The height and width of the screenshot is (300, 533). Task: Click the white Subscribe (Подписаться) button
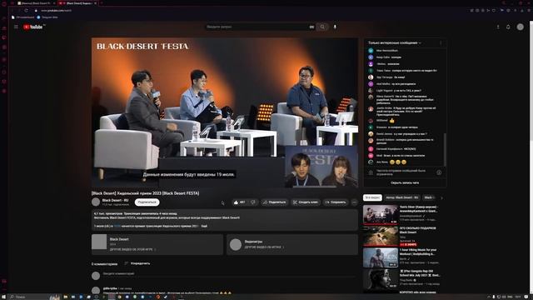147,202
